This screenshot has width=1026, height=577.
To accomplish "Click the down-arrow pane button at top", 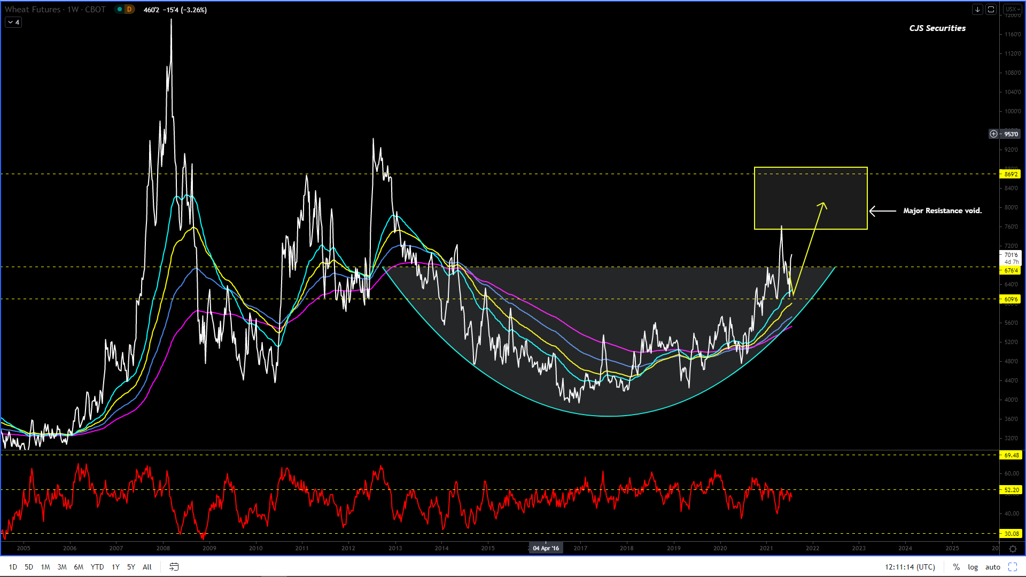I will (x=977, y=9).
